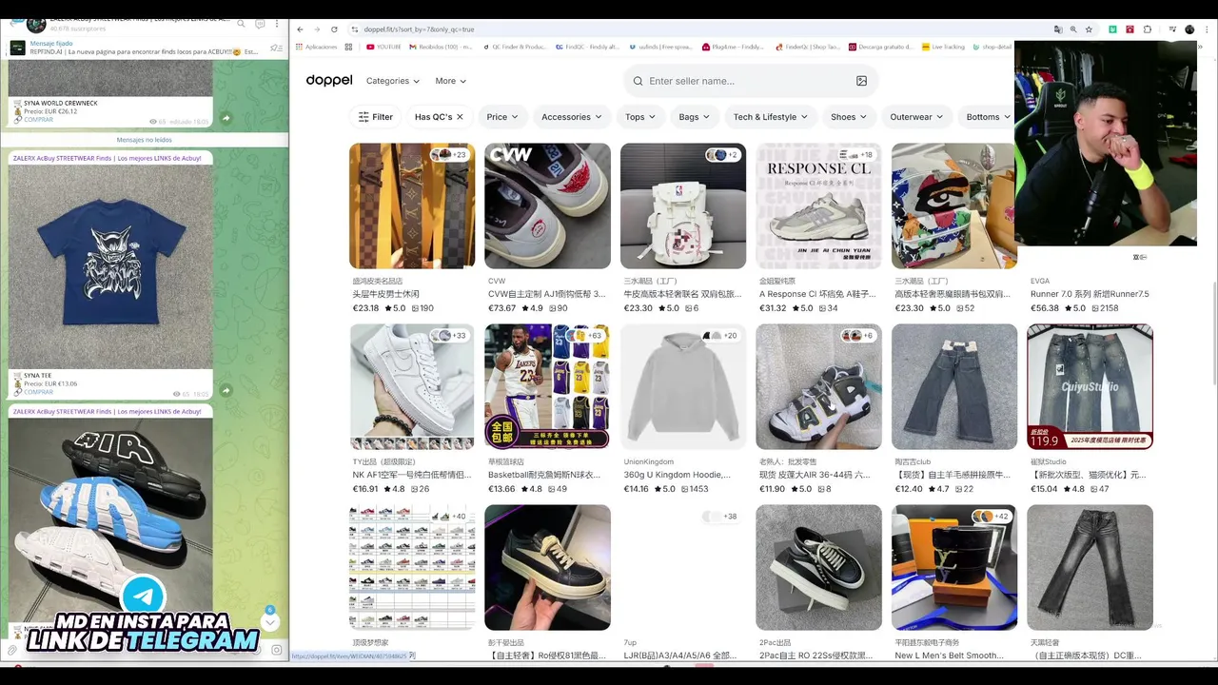The width and height of the screenshot is (1218, 685).
Task: Open Telegram channel three-dot menu
Action: tap(277, 23)
